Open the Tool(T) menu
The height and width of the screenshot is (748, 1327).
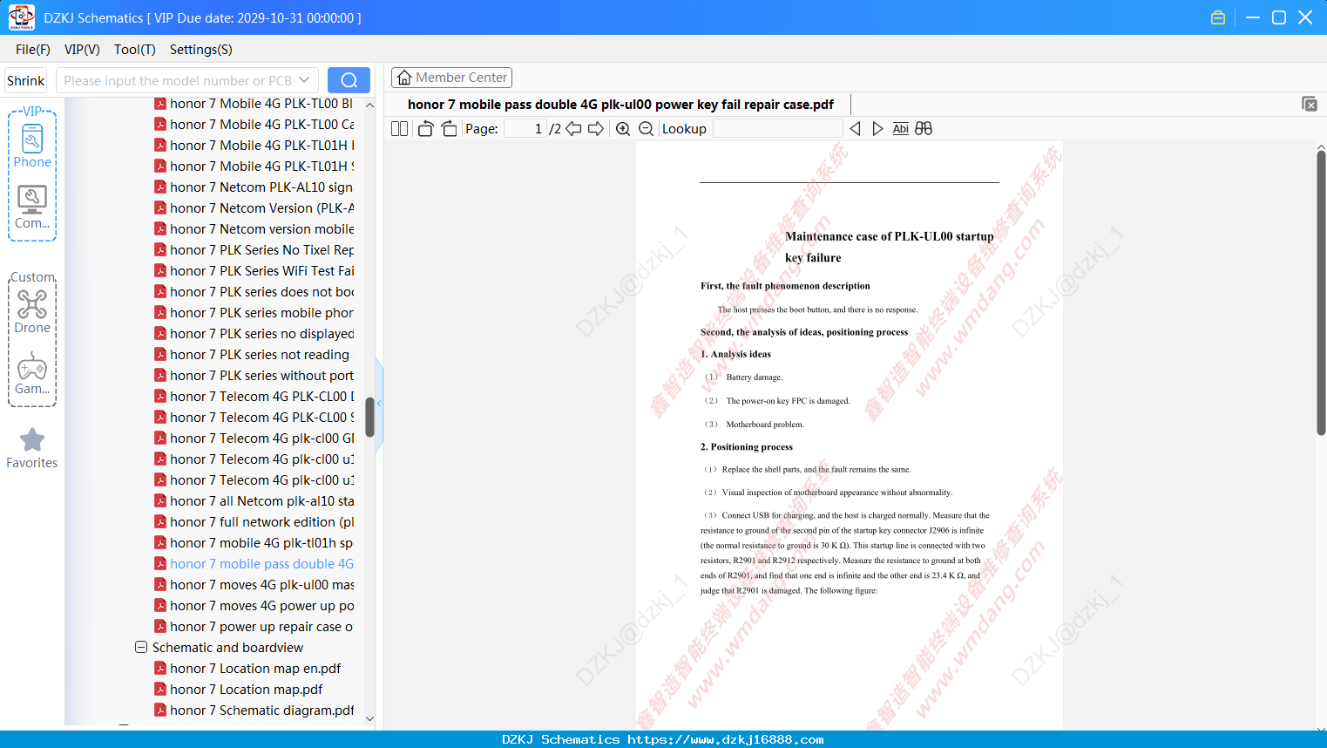(135, 50)
